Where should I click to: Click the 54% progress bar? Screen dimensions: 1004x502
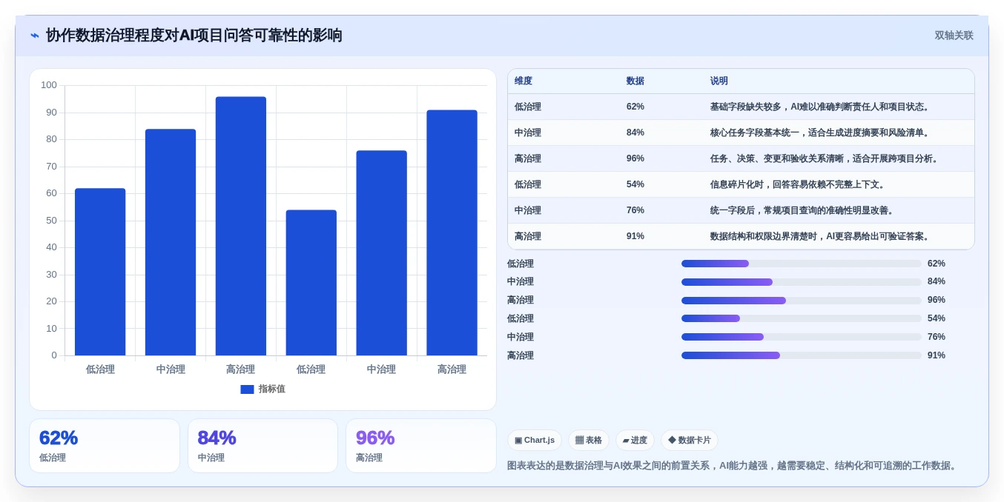pos(802,318)
